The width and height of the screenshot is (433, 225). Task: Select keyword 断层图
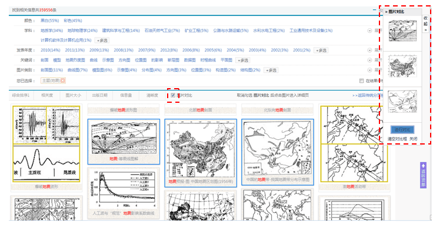(174, 60)
